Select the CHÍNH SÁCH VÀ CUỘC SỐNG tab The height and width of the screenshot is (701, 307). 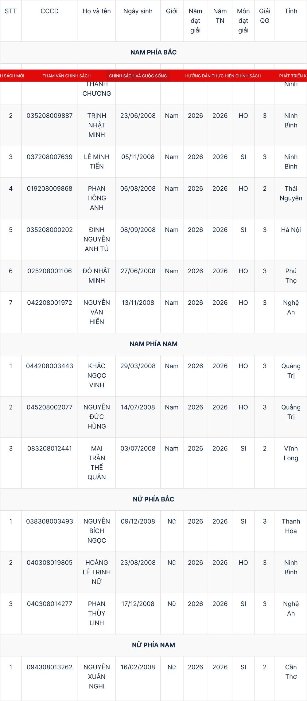click(x=138, y=76)
